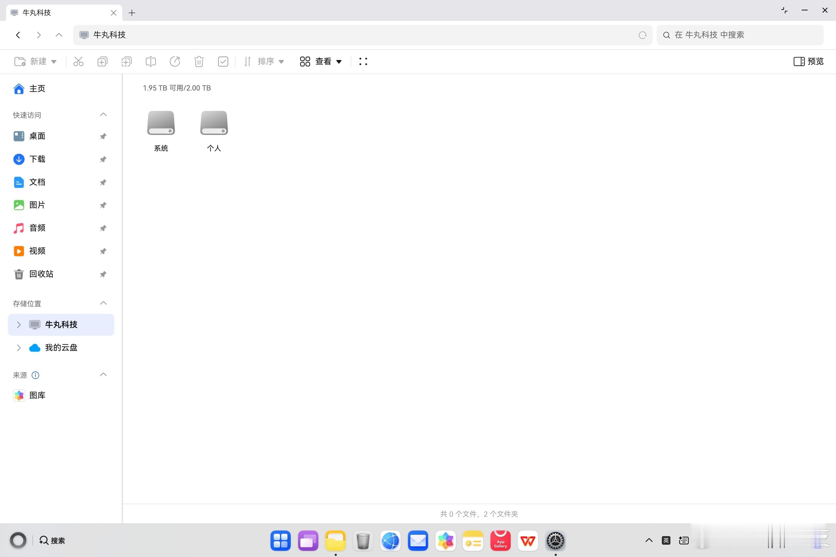836x557 pixels.
Task: Open the 查看 view dropdown
Action: pos(321,61)
